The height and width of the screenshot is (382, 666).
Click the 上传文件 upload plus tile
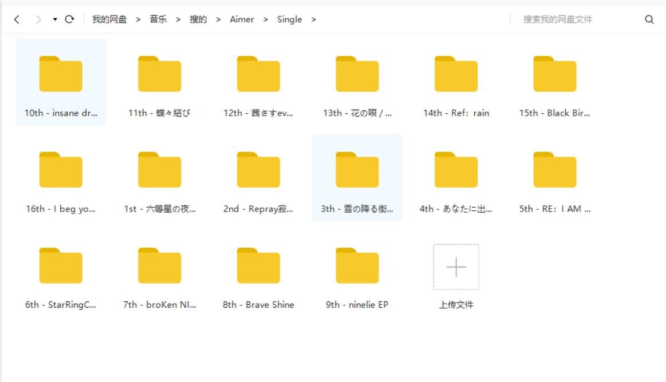point(455,267)
